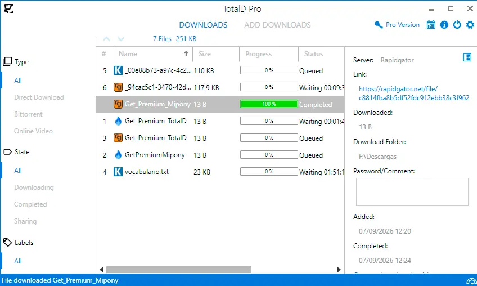Click 110 KB size cell

pyautogui.click(x=204, y=71)
